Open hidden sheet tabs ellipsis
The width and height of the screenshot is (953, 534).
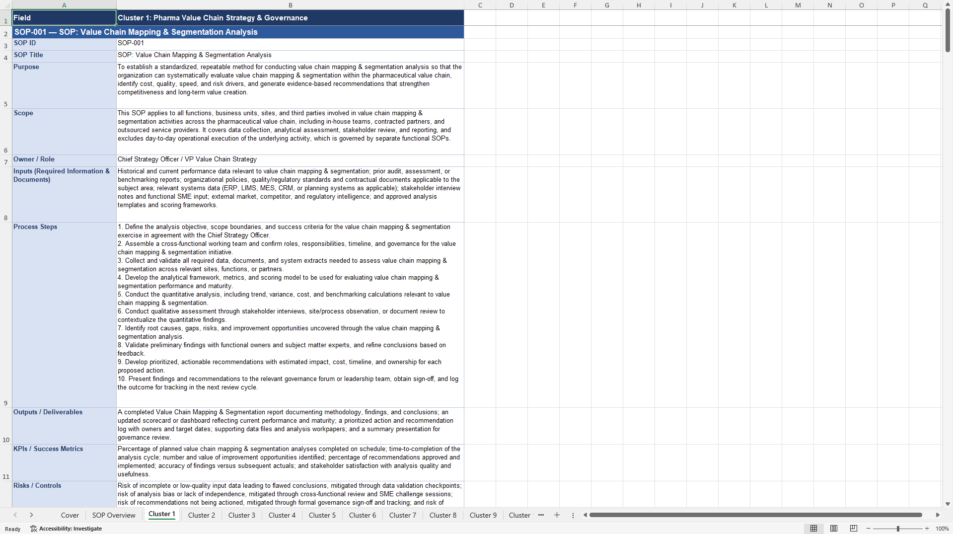541,515
